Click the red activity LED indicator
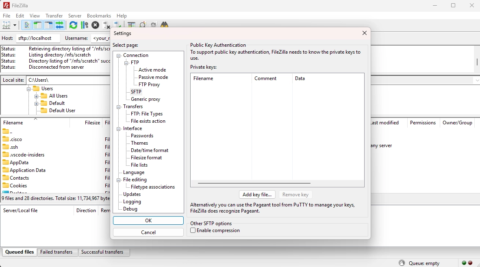 pos(470,263)
